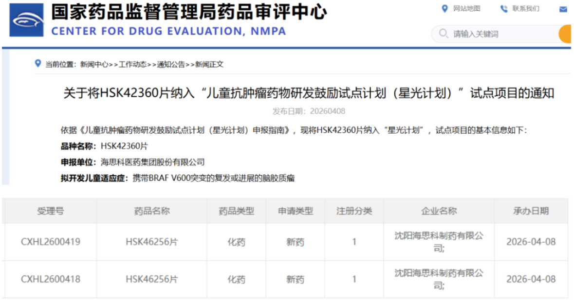Click the phone icon beside 联系我们

pyautogui.click(x=503, y=9)
